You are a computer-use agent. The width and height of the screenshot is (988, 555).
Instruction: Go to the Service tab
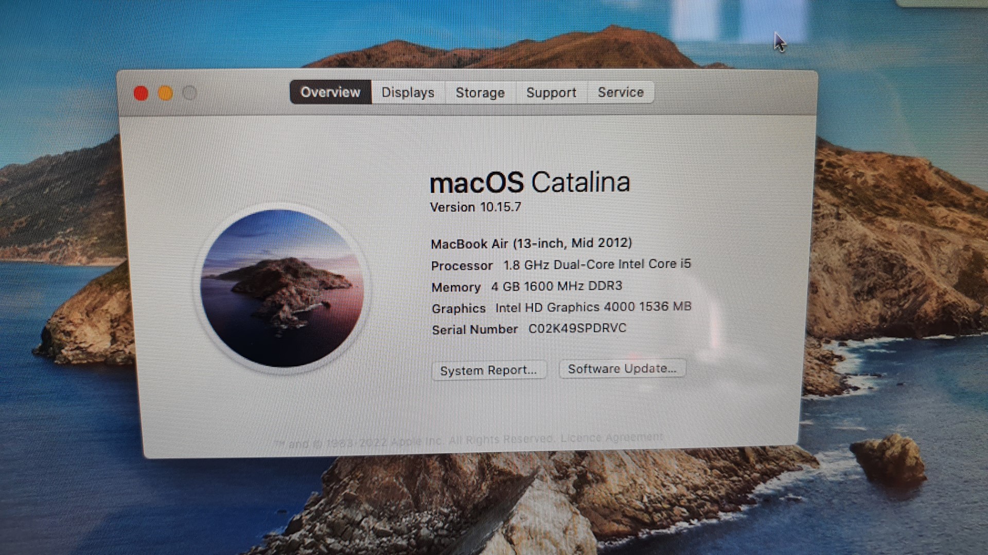click(621, 92)
